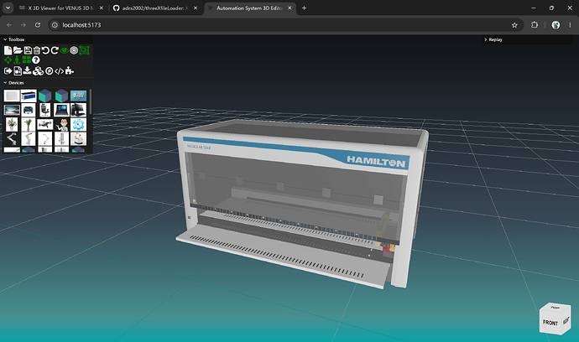This screenshot has height=342, width=579.
Task: Select the blue gear device thumbnail
Action: [x=78, y=124]
